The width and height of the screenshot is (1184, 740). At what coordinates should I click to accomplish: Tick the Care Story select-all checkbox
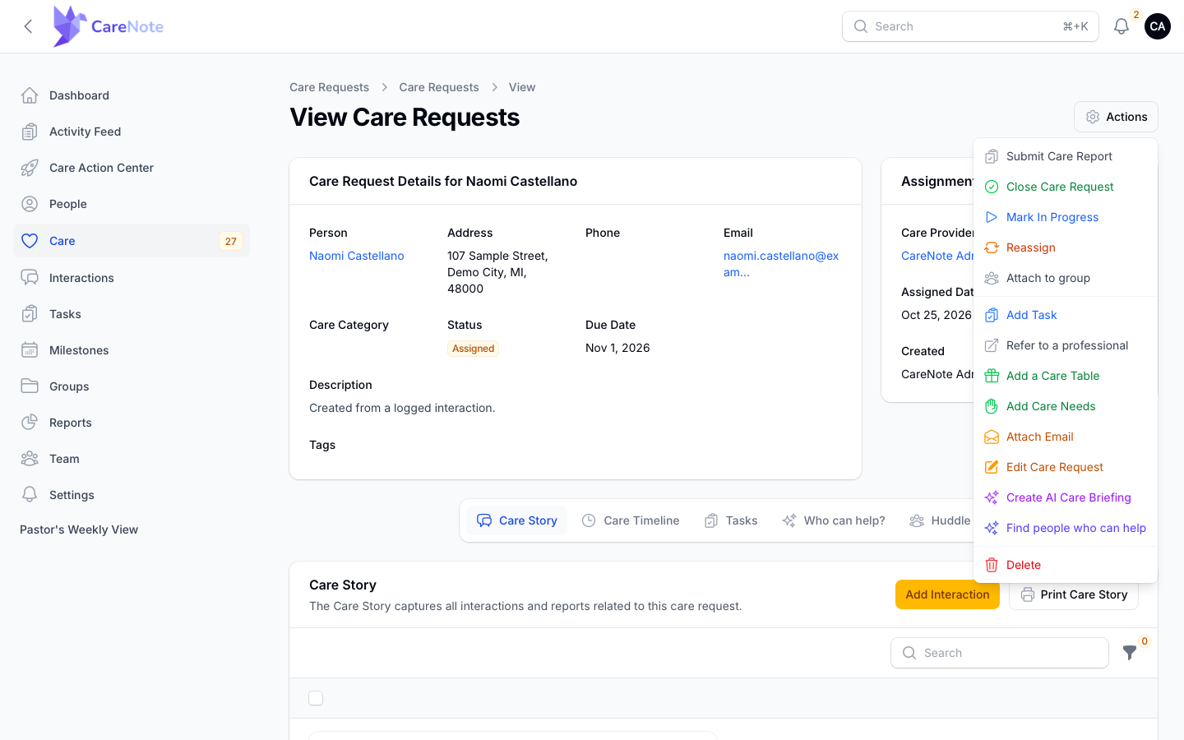[x=316, y=698]
